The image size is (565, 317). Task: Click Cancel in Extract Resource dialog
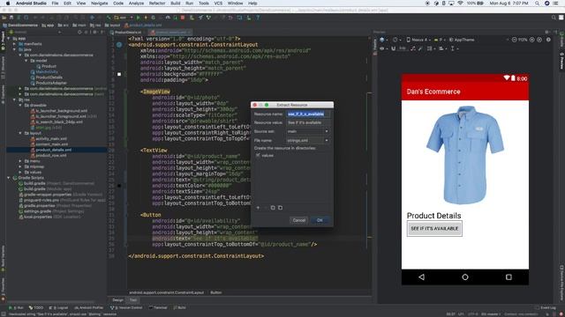tap(298, 220)
